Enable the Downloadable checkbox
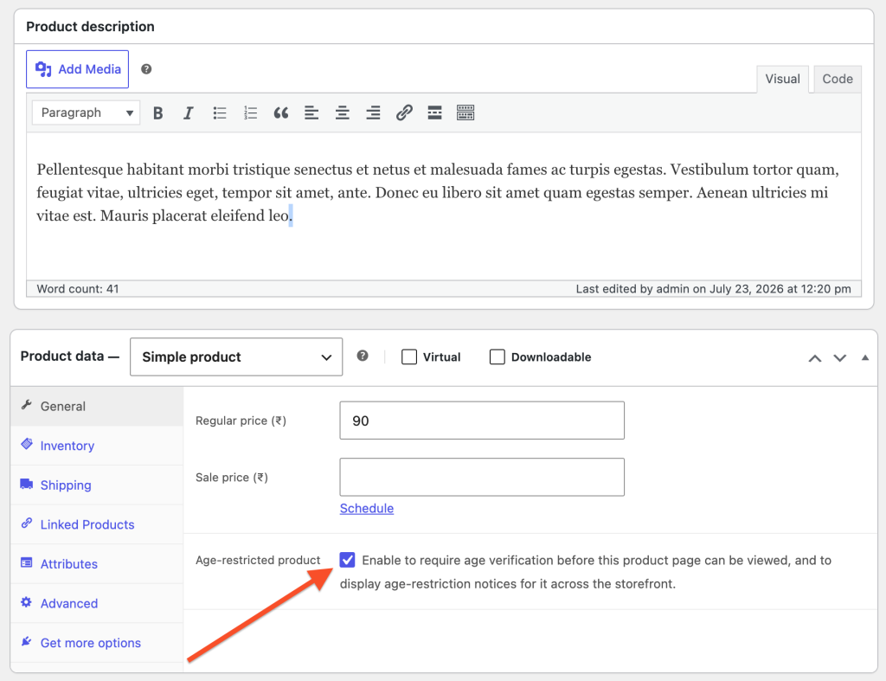Viewport: 886px width, 681px height. [x=498, y=357]
